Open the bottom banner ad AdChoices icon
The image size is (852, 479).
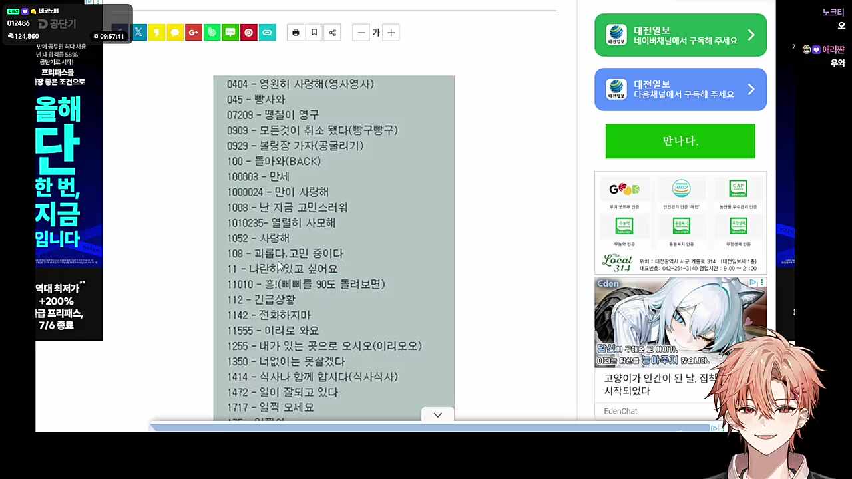coord(714,428)
